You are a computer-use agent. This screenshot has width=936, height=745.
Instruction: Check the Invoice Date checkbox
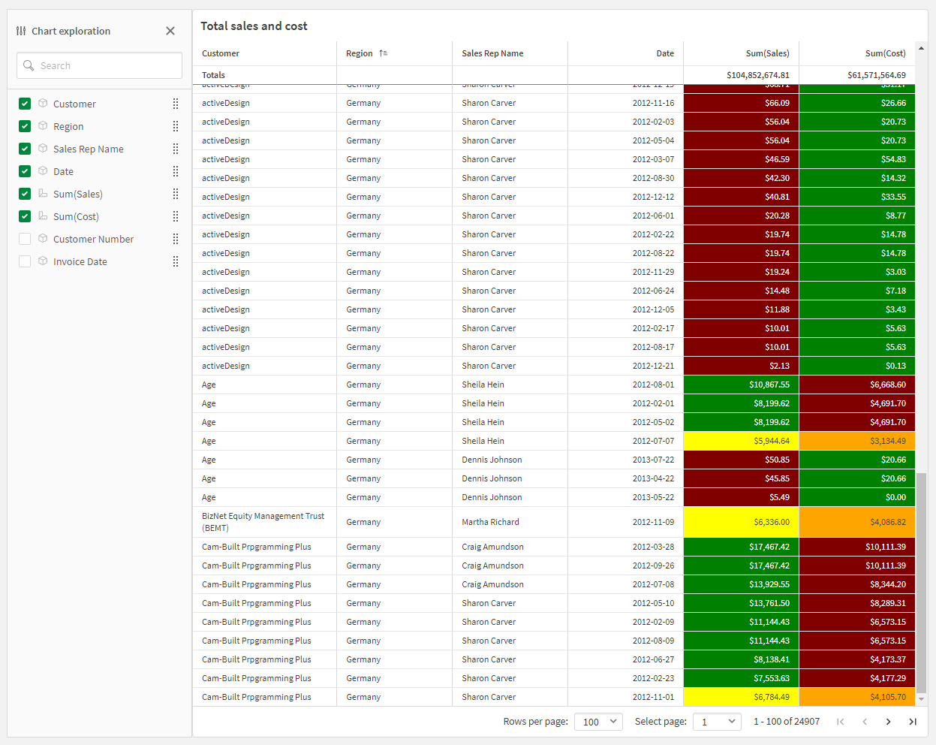tap(25, 261)
